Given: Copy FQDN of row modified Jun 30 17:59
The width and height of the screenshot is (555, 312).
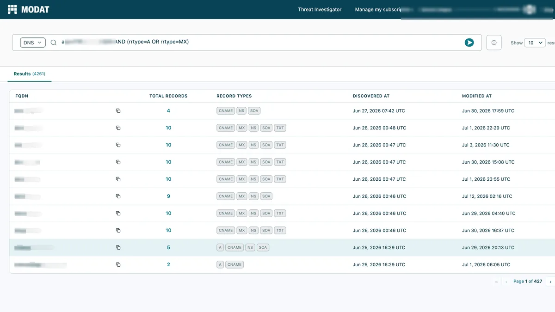Looking at the screenshot, I should point(118,111).
